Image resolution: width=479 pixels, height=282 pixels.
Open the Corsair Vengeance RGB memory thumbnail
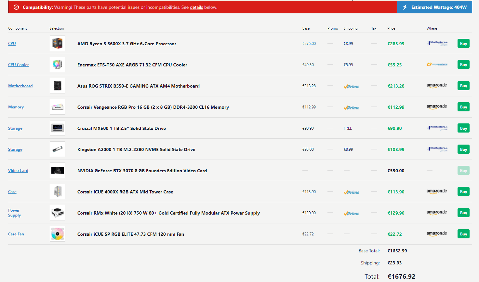click(x=58, y=107)
